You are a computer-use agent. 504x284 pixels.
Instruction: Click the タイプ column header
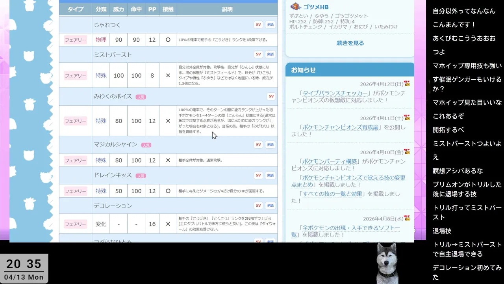tap(75, 9)
